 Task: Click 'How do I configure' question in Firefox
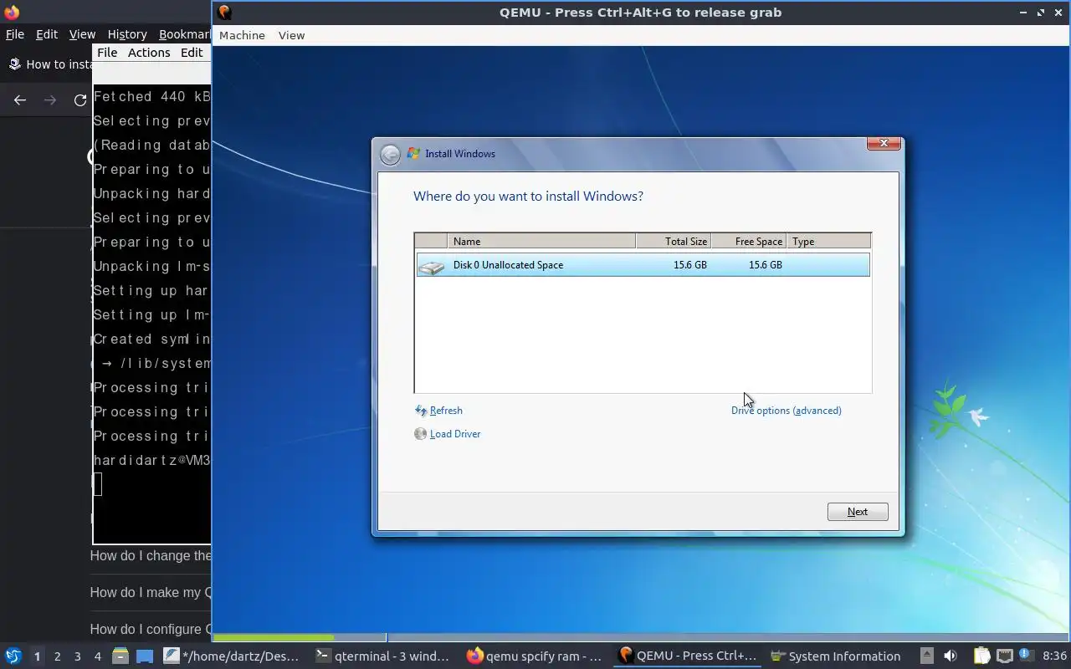pyautogui.click(x=151, y=630)
